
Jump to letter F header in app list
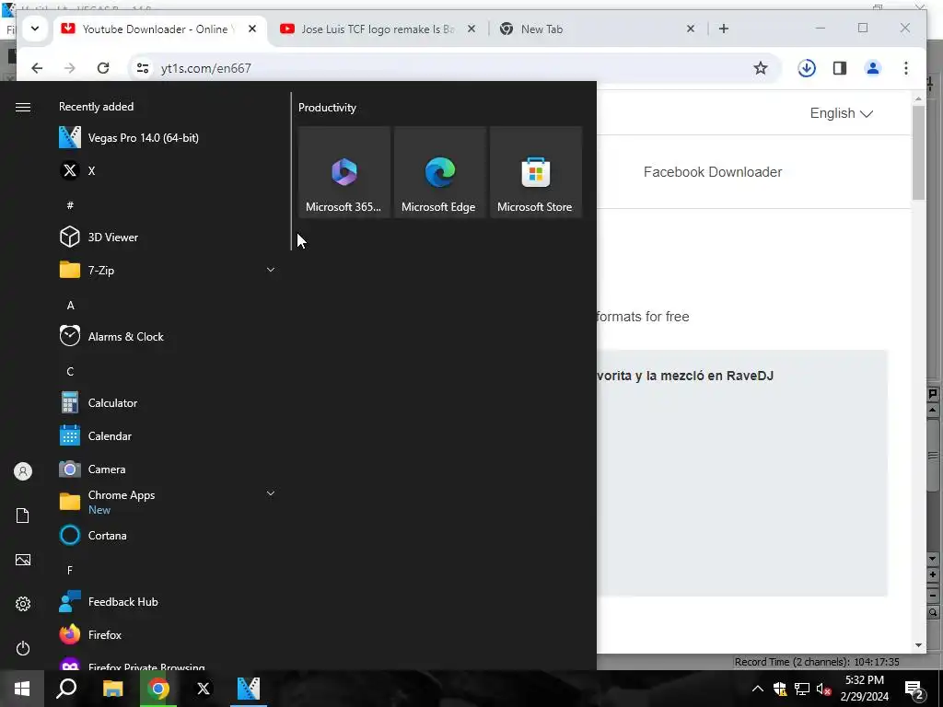coord(70,570)
